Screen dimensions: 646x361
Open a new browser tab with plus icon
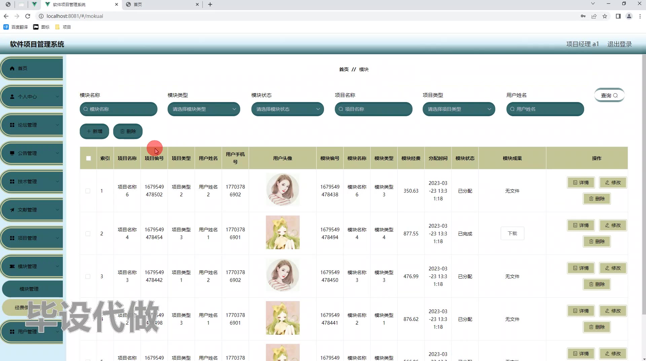pos(210,4)
